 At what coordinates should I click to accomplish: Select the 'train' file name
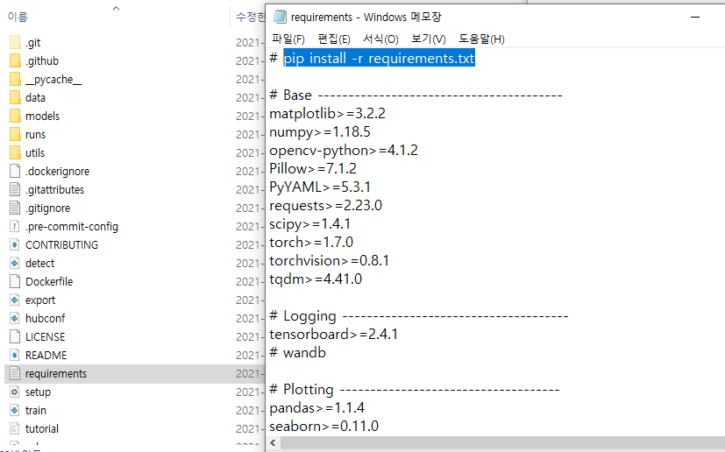coord(36,411)
